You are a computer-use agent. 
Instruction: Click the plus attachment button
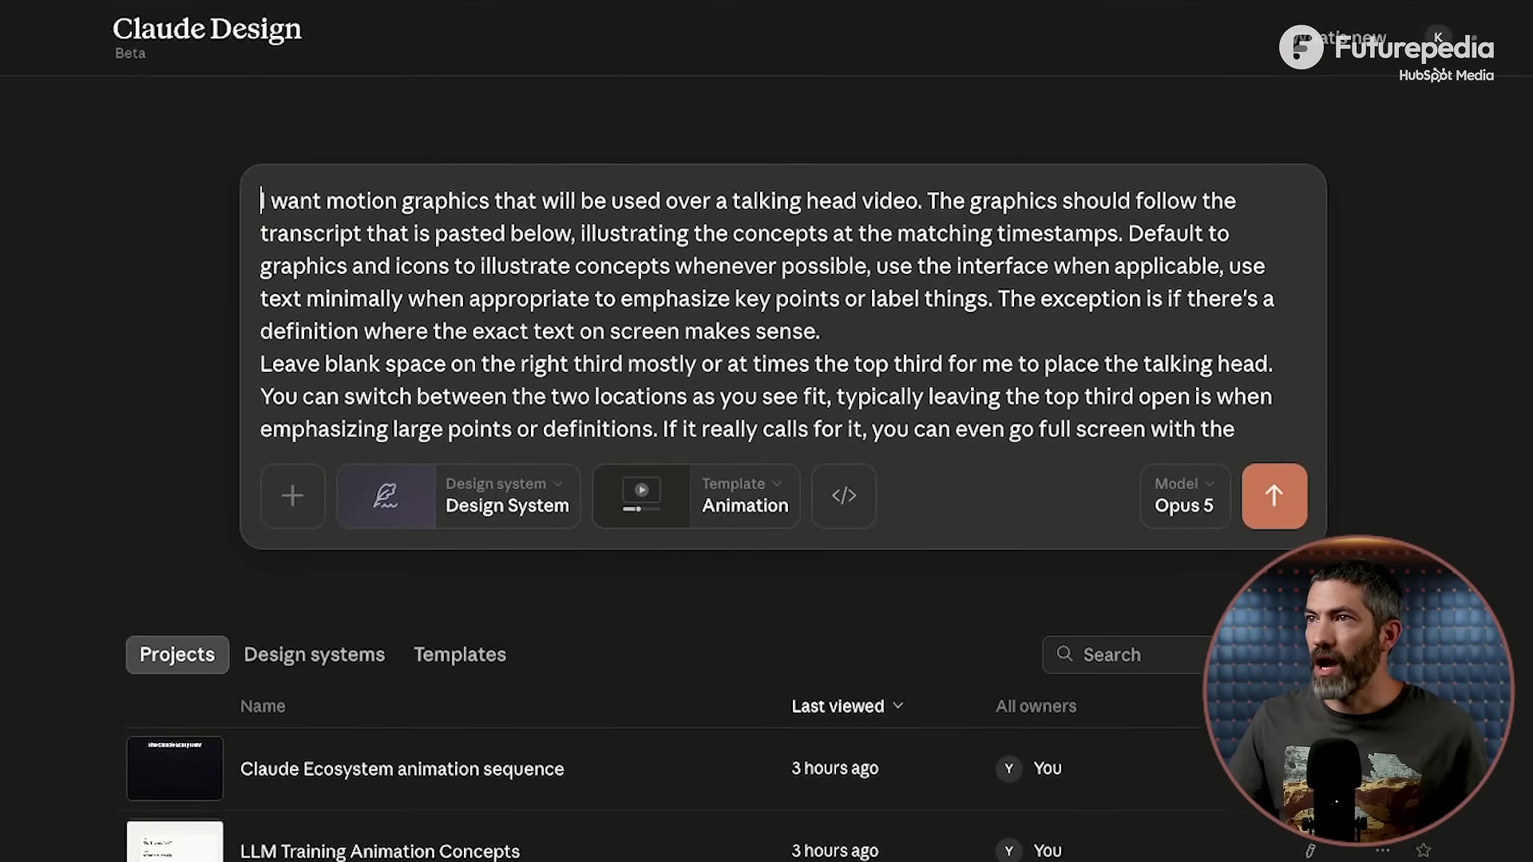(x=292, y=496)
